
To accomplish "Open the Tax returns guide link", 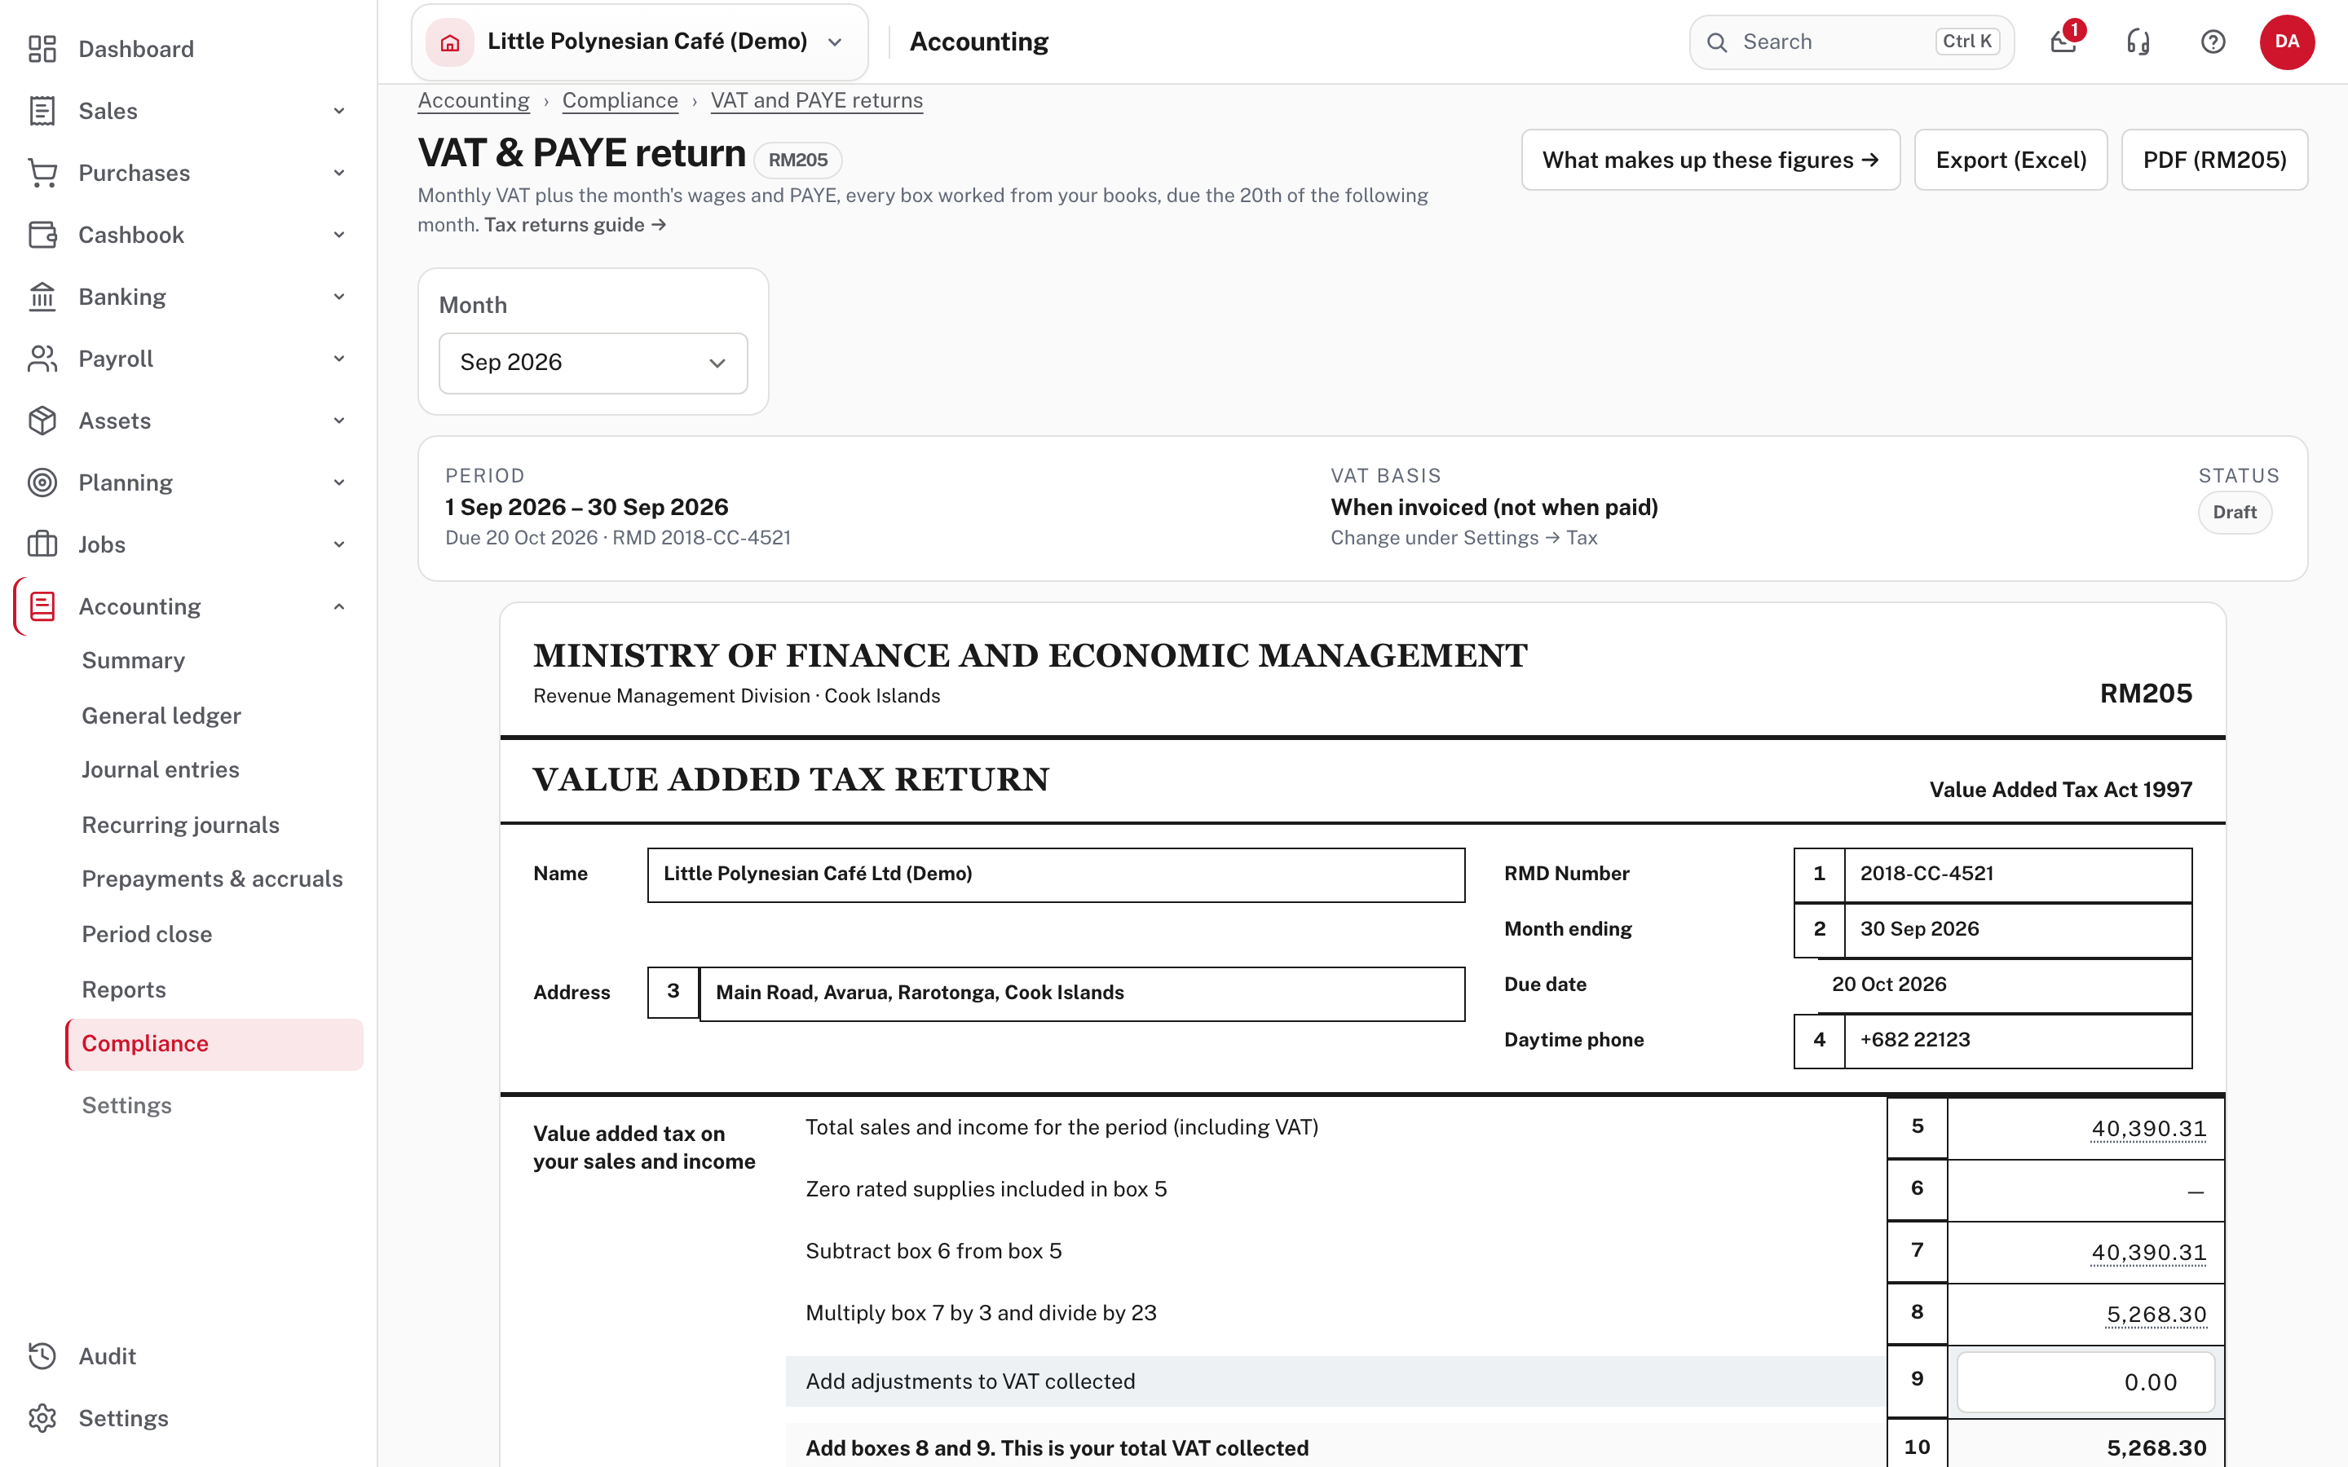I will point(575,224).
